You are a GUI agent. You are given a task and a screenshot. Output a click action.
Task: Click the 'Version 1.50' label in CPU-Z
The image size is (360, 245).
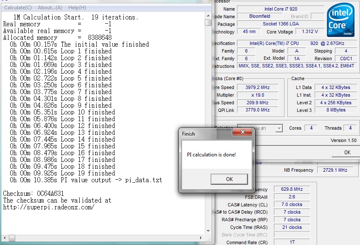(x=343, y=140)
